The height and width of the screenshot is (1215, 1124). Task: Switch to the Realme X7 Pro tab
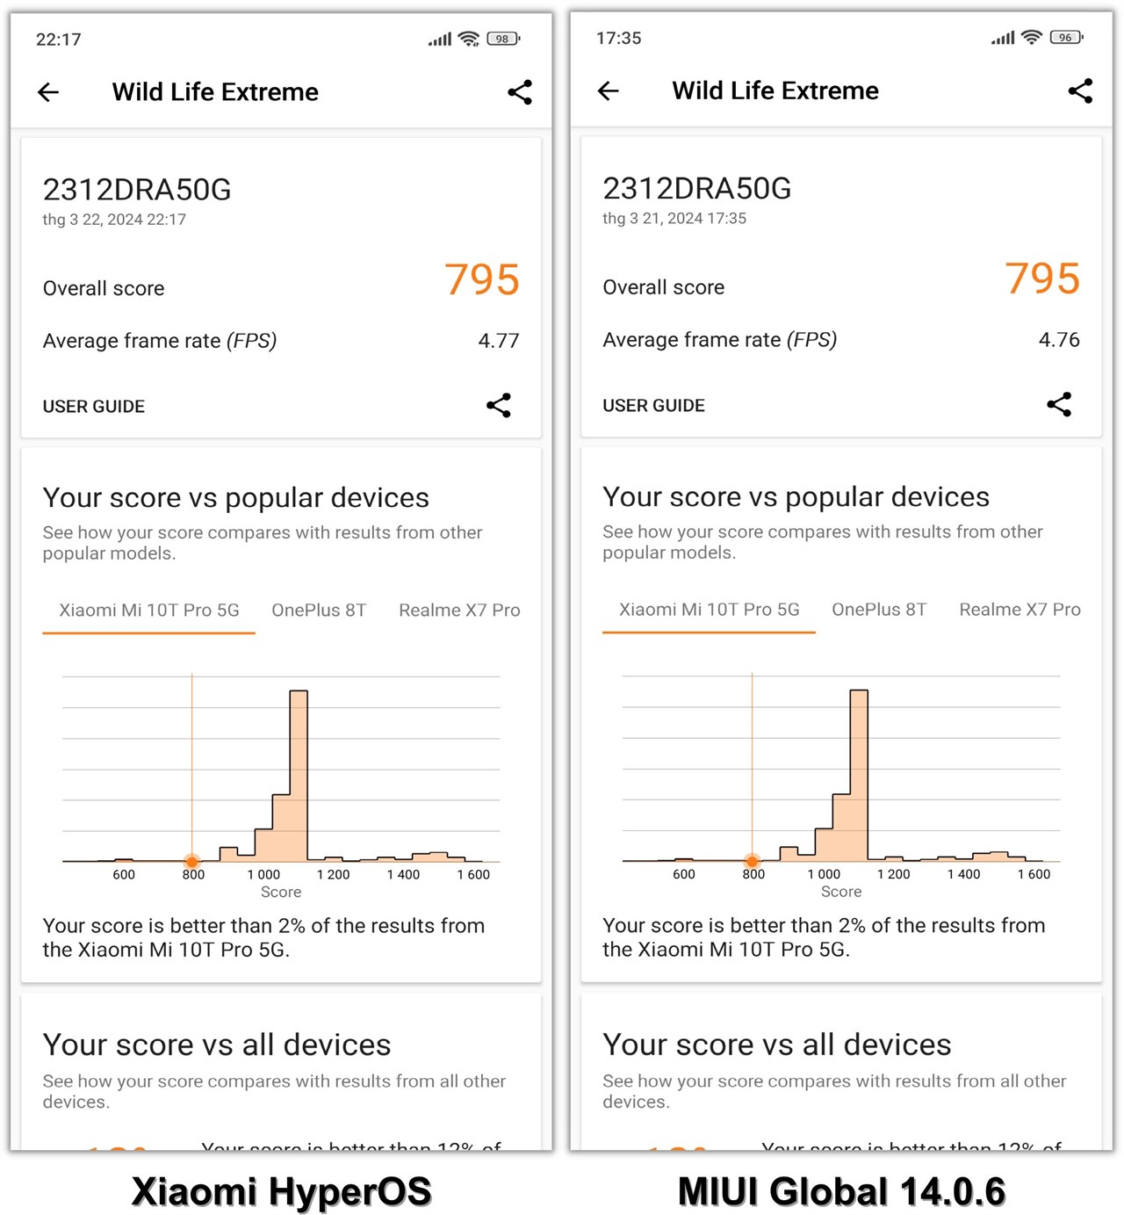pos(458,609)
